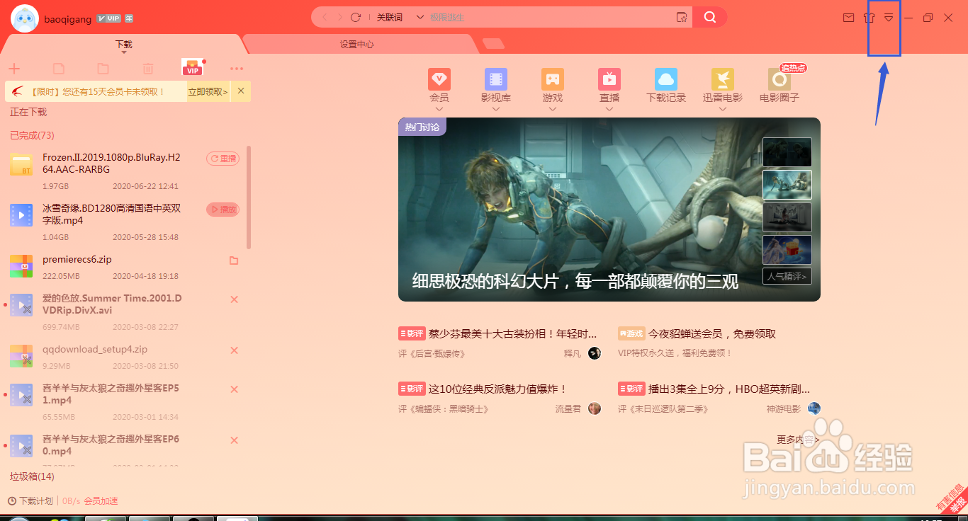Expand the chevron under 迅雷电影

[723, 109]
